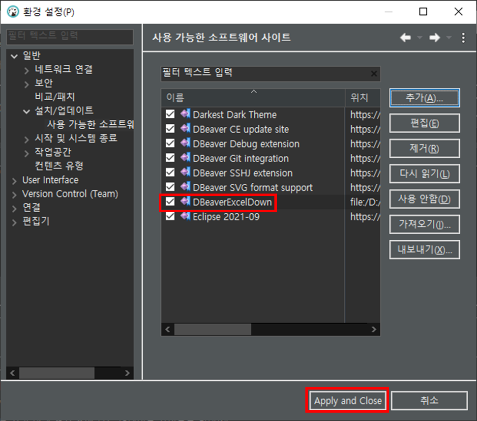The image size is (477, 421).
Task: Toggle DBeaver CE update site checkbox
Action: pos(170,129)
